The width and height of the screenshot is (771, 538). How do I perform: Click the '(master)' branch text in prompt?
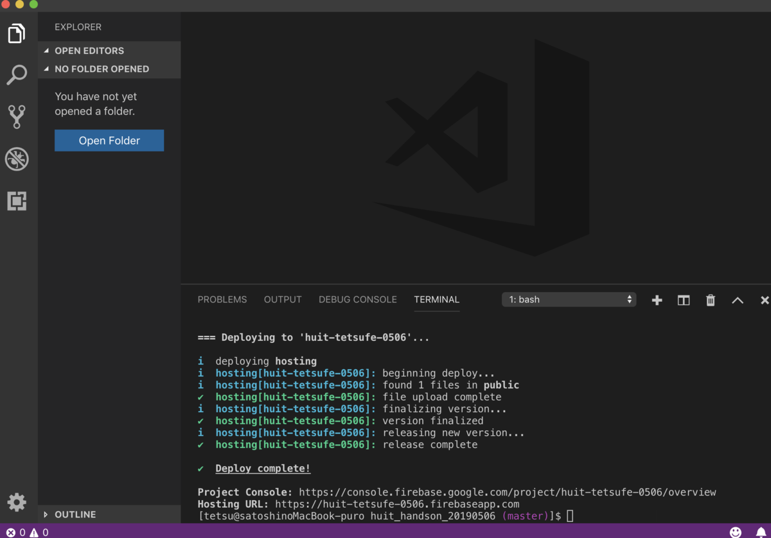tap(526, 516)
